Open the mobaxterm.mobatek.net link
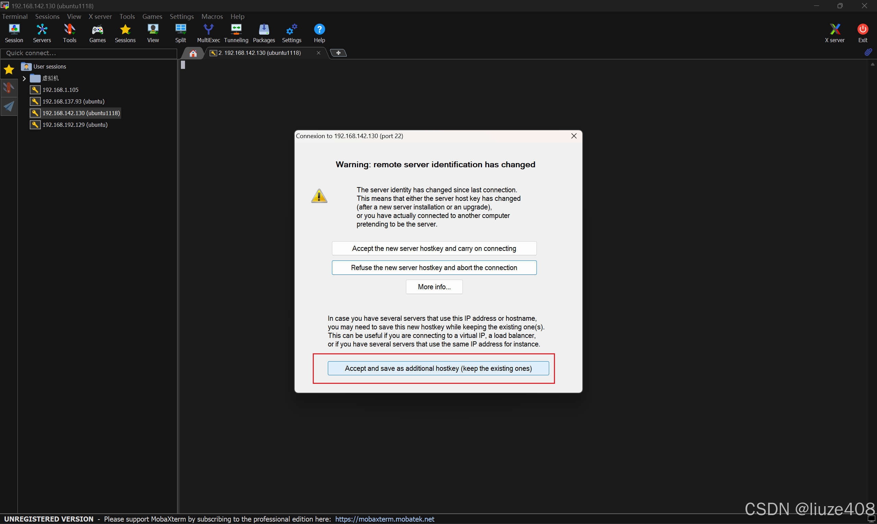 click(x=384, y=519)
